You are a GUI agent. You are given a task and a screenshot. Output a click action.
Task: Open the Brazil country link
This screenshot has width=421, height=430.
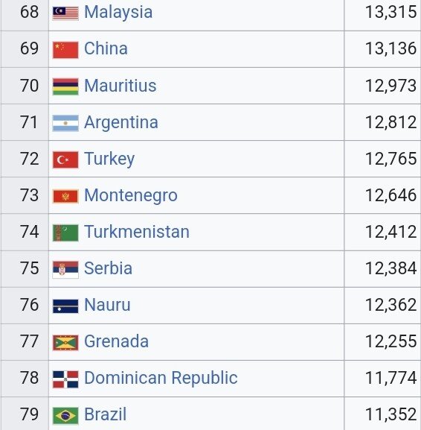coord(105,414)
